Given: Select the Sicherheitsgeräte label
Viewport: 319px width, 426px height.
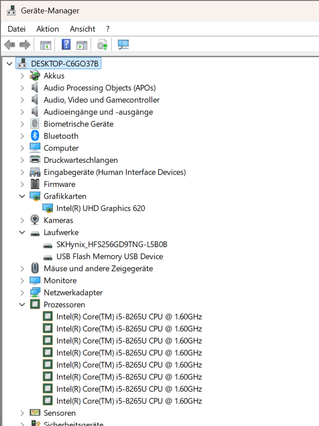Looking at the screenshot, I should (73, 424).
